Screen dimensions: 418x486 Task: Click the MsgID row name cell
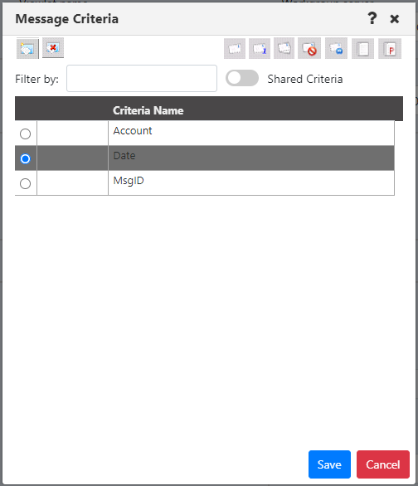[x=251, y=182]
